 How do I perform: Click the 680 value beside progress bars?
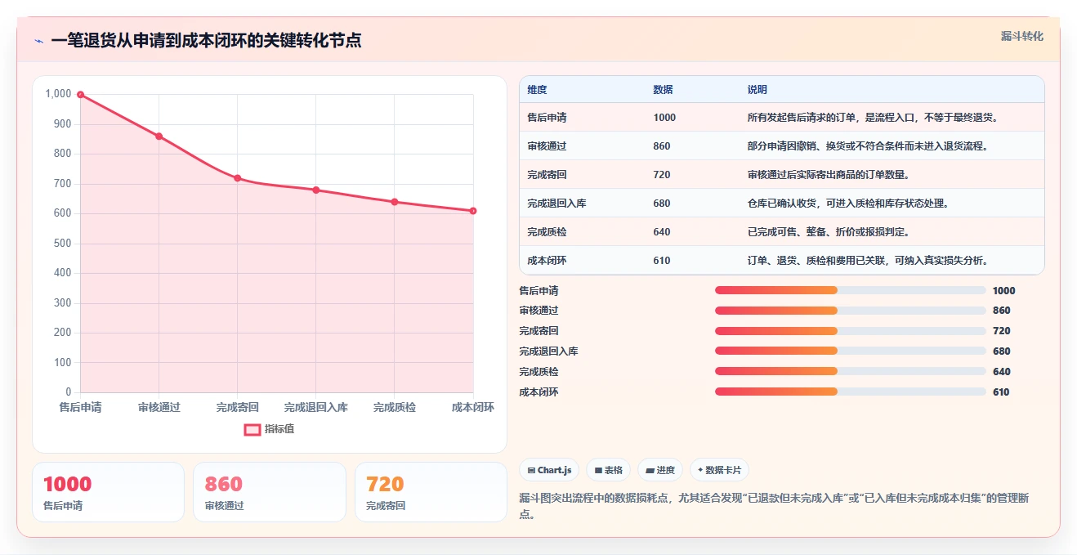[x=1002, y=351]
